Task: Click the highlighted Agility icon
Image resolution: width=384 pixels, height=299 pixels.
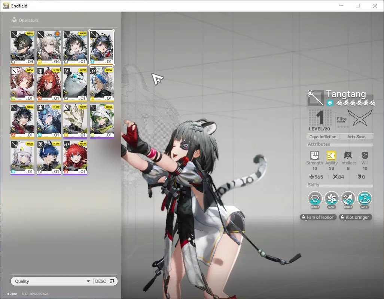Action: [331, 155]
